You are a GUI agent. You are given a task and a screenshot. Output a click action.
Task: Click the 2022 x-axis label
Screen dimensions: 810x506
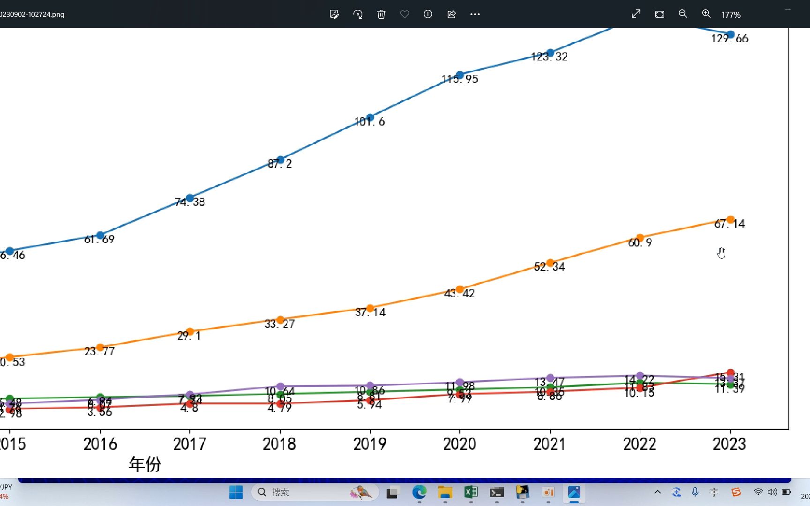(x=640, y=444)
